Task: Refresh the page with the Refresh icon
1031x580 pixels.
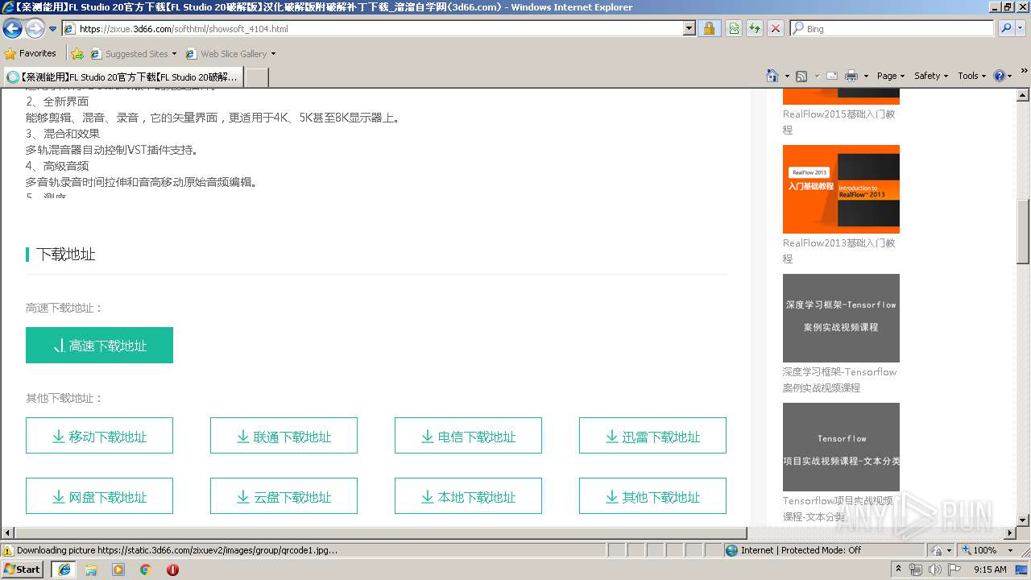Action: pos(755,28)
